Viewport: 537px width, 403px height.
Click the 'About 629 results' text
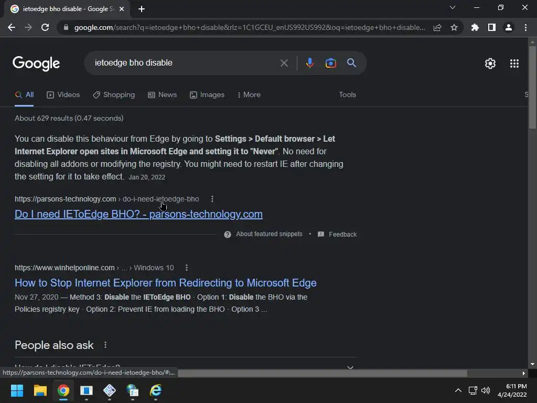69,118
